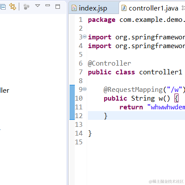Click line number 12 in the gutter
185x185 pixels.
79,115
